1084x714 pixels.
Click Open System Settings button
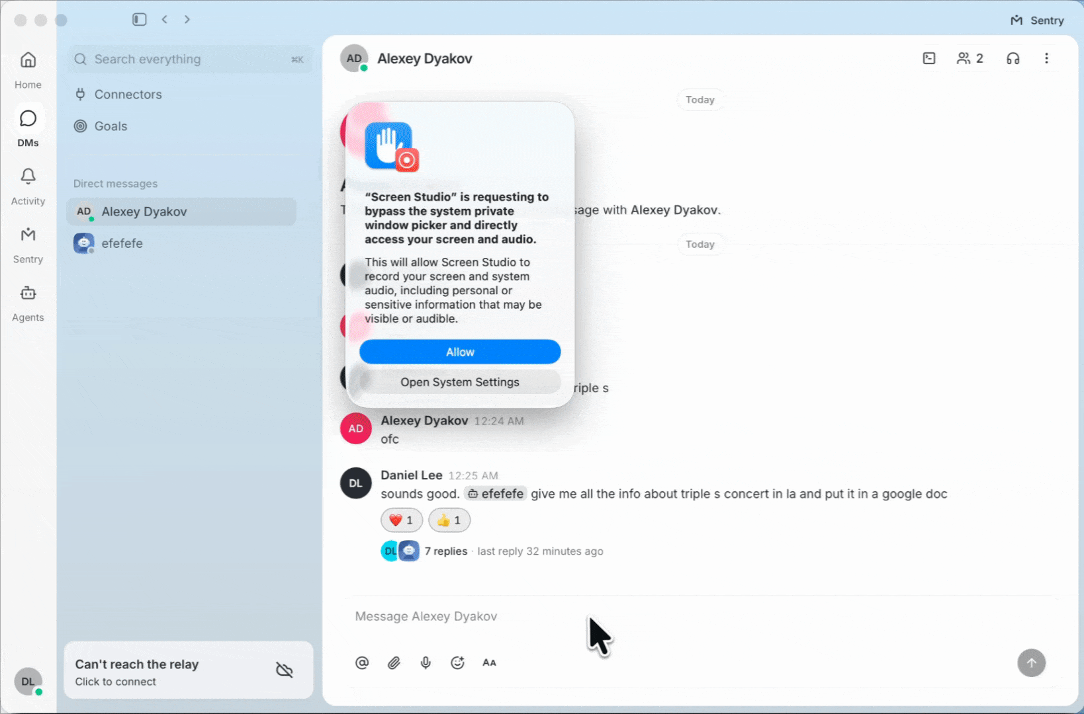[x=460, y=382]
